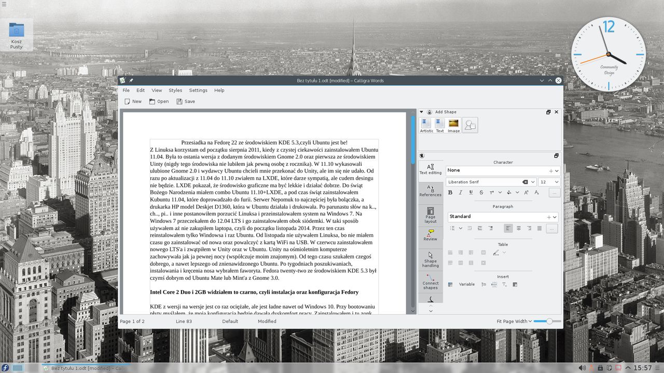Float the tool options docker
Image resolution: width=664 pixels, height=373 pixels.
pyautogui.click(x=556, y=156)
